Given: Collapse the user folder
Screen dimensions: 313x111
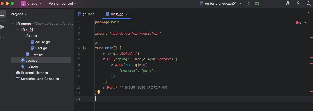Looking at the screenshot, I should [22, 36].
